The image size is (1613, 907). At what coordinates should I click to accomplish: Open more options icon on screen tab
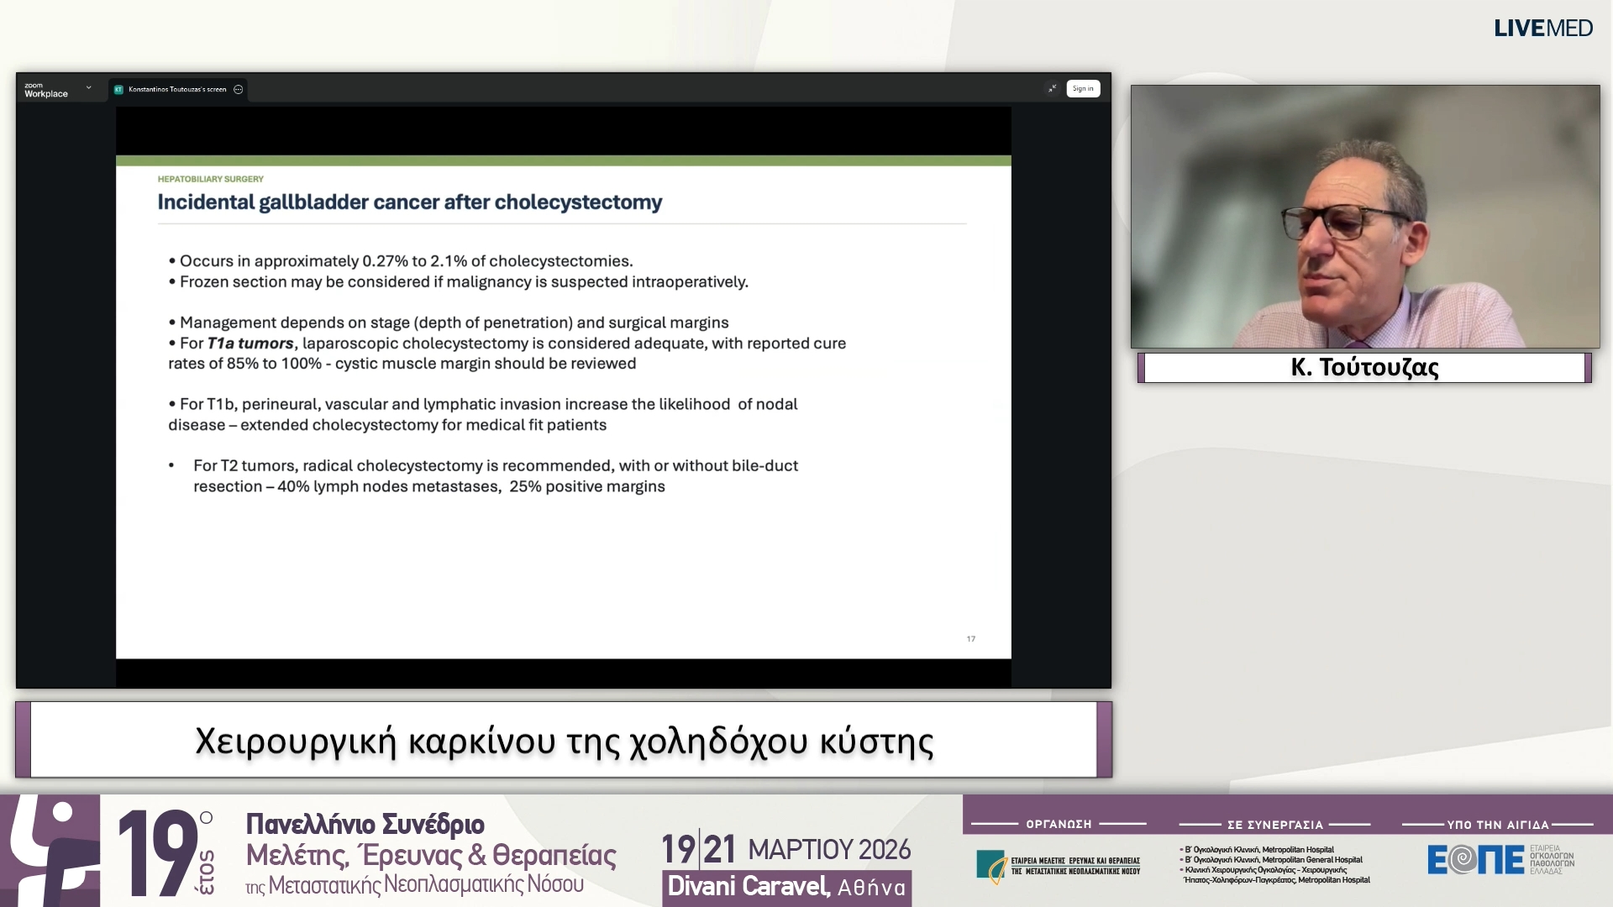[x=239, y=89]
